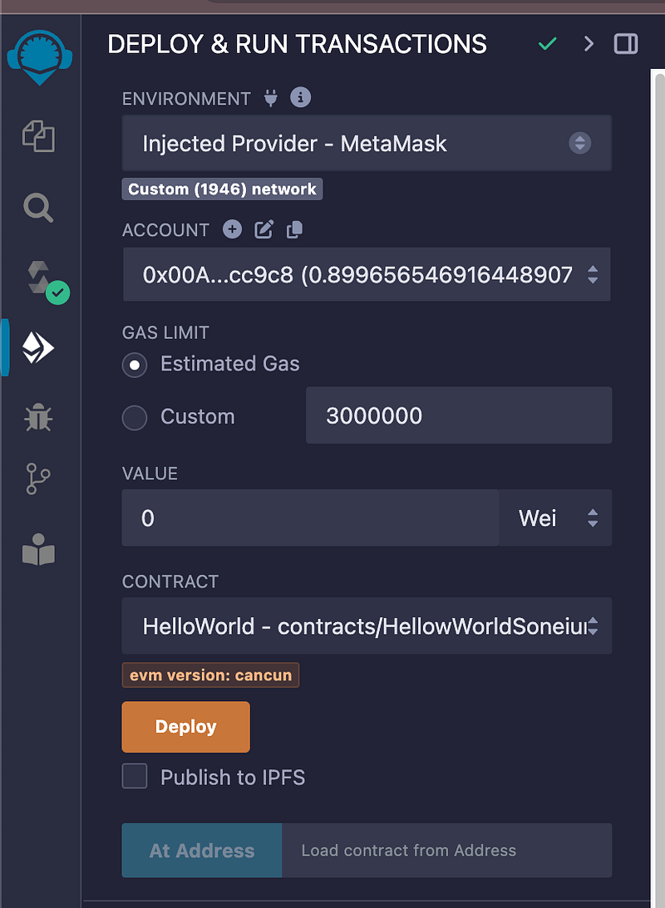Select the Custom gas limit radio button
Viewport: 665px width, 908px height.
[135, 417]
